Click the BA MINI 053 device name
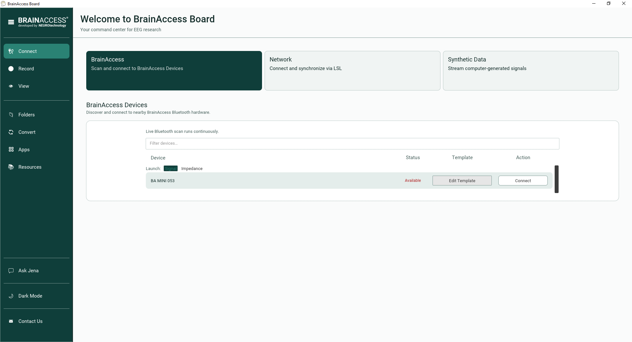The width and height of the screenshot is (632, 342). 163,181
